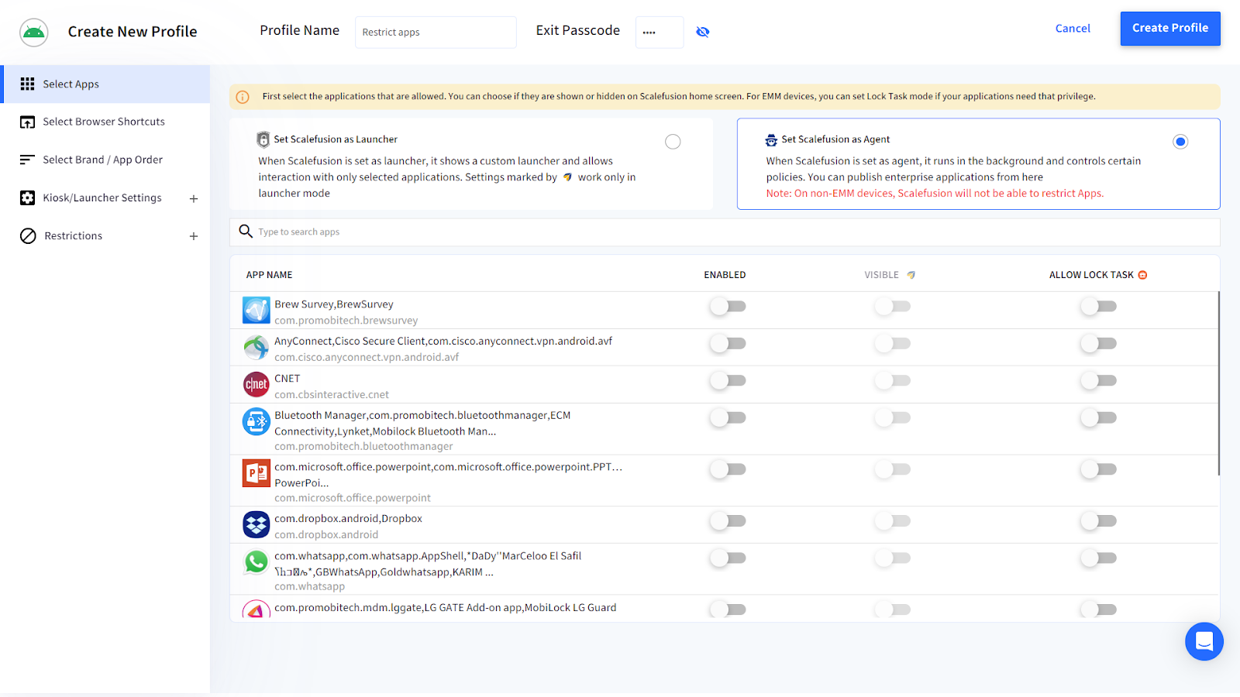Click the Scalefusion Android logo

[33, 33]
